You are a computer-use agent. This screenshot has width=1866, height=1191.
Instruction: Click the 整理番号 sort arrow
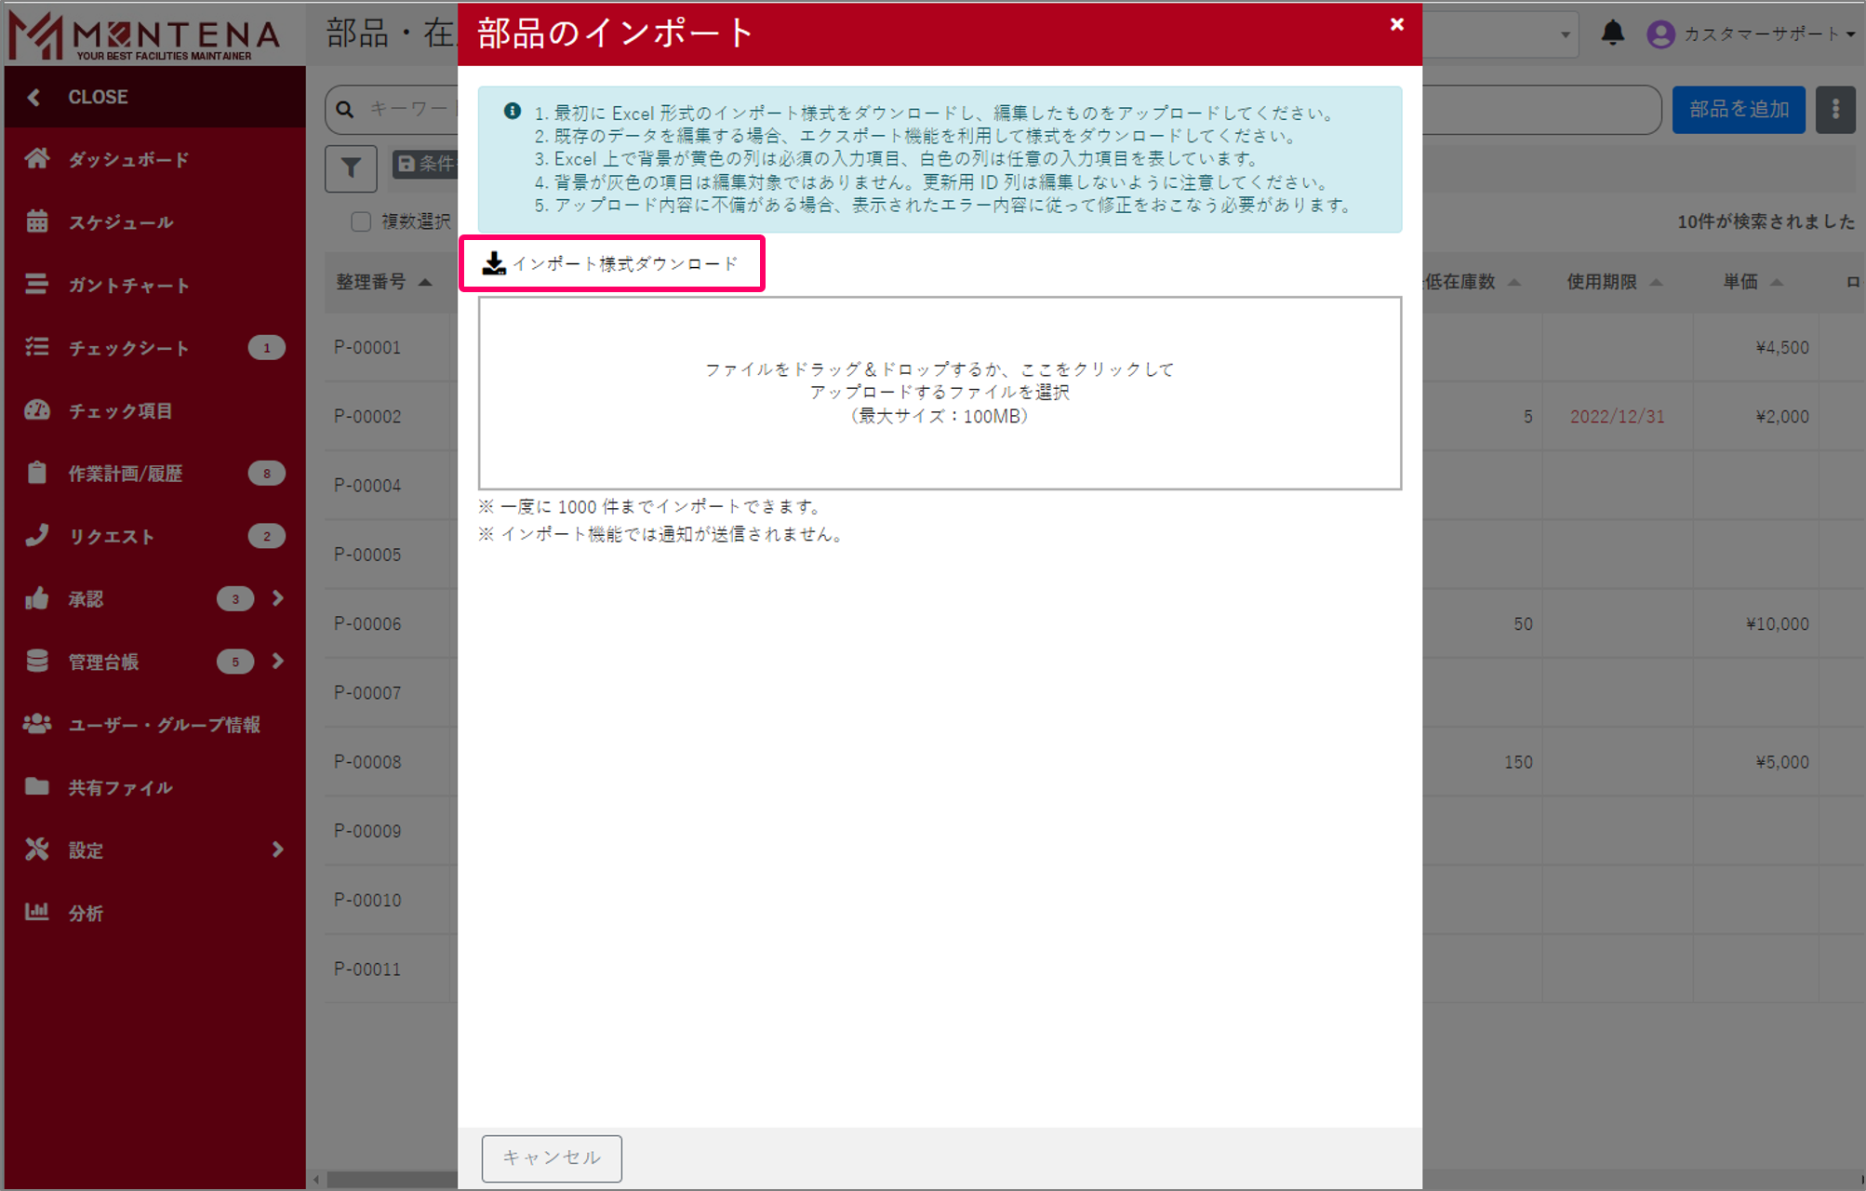[424, 282]
